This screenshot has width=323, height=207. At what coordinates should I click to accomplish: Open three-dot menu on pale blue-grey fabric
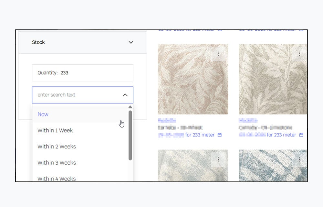click(x=218, y=159)
